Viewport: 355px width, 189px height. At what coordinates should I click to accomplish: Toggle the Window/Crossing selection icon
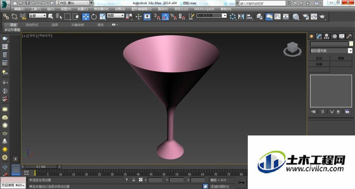pos(76,17)
